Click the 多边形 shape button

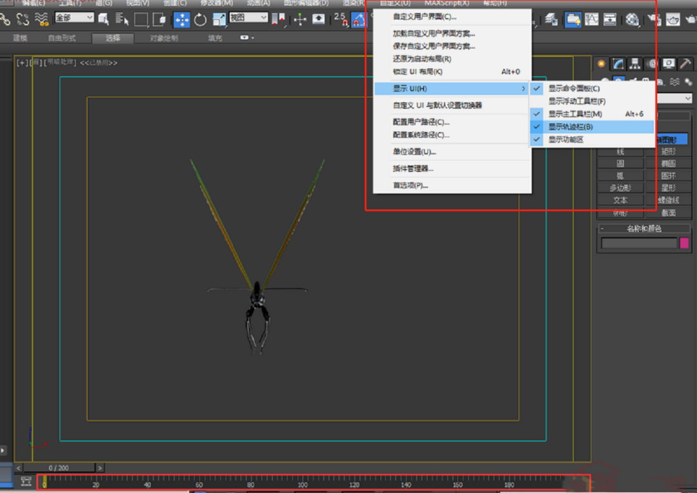(x=620, y=188)
